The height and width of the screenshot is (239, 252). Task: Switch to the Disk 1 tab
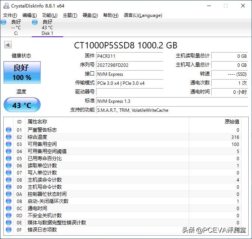(47, 28)
